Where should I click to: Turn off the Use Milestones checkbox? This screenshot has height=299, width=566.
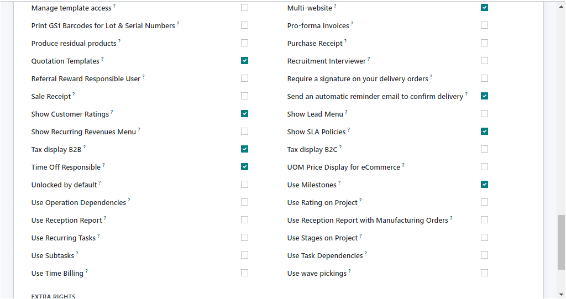[484, 185]
